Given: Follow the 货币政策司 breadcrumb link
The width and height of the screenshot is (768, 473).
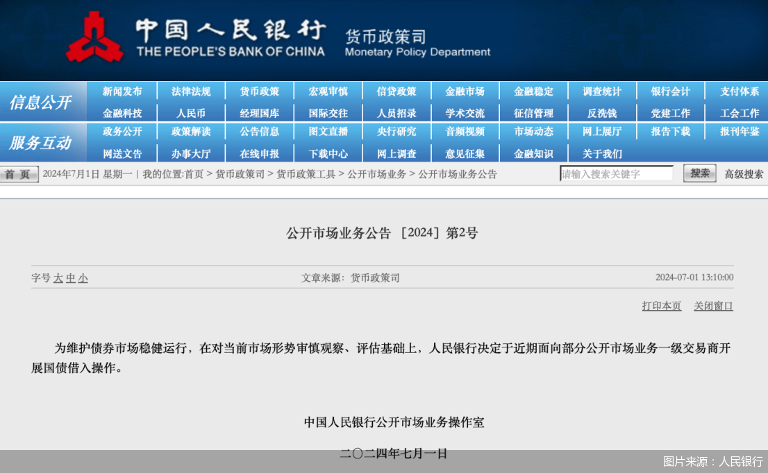Looking at the screenshot, I should (x=240, y=174).
